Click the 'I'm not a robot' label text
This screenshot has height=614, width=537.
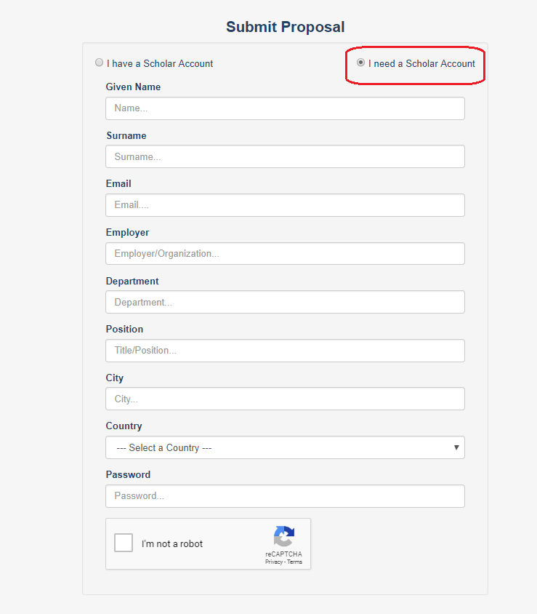[x=172, y=543]
